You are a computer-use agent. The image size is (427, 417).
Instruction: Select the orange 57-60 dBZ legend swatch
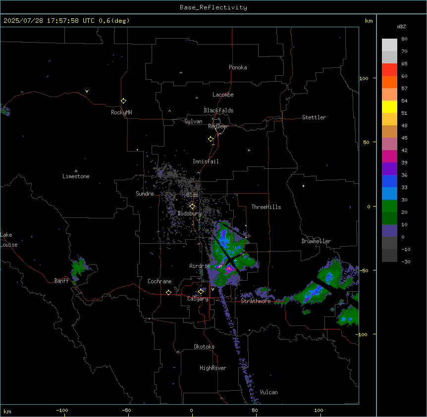tap(389, 82)
